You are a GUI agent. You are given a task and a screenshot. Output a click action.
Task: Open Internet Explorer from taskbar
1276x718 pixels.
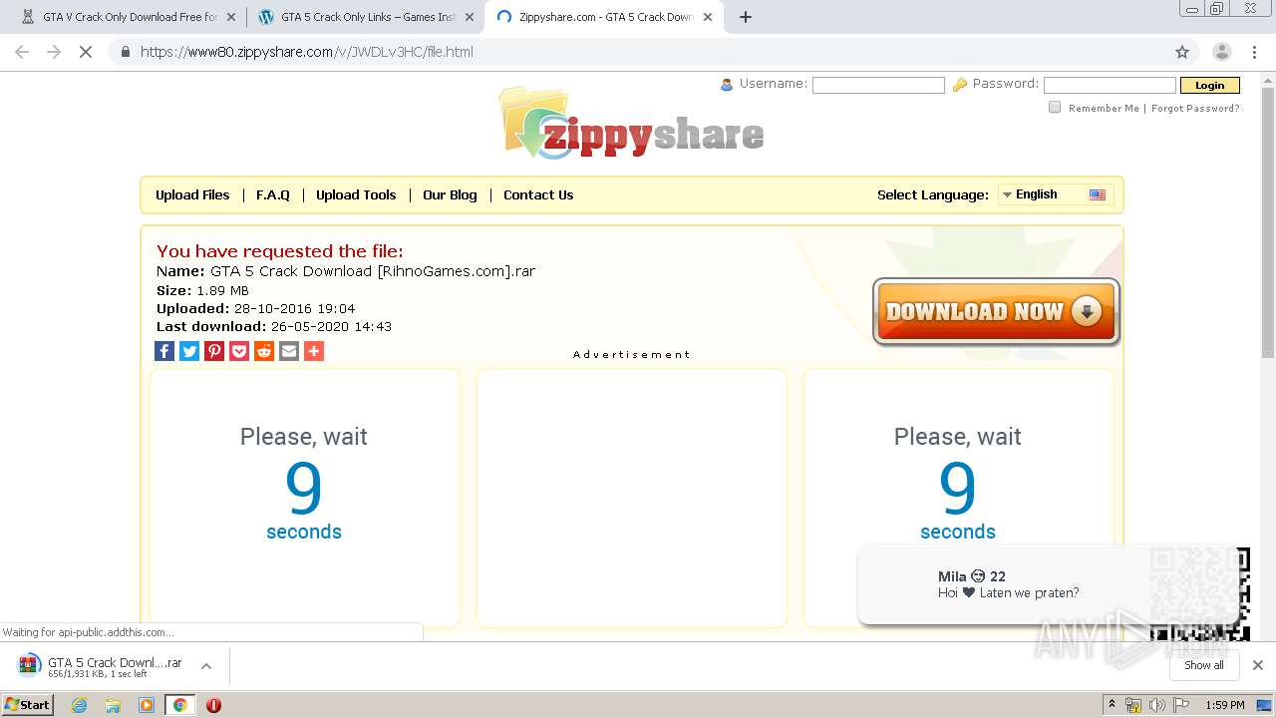(79, 705)
